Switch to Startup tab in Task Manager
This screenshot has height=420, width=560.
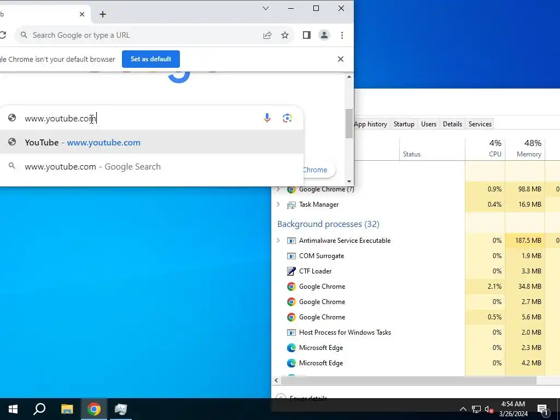(x=404, y=124)
